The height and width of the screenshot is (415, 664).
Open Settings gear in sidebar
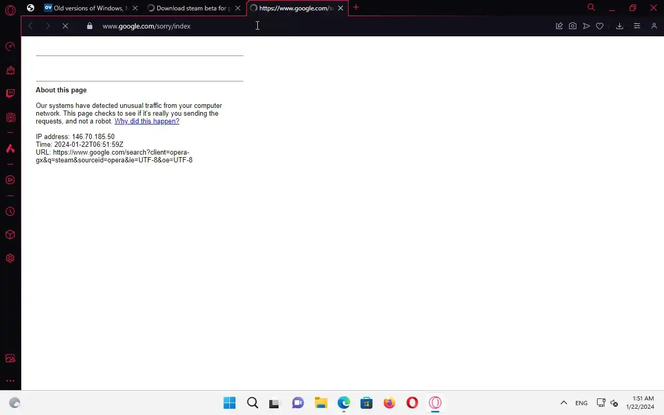10,258
